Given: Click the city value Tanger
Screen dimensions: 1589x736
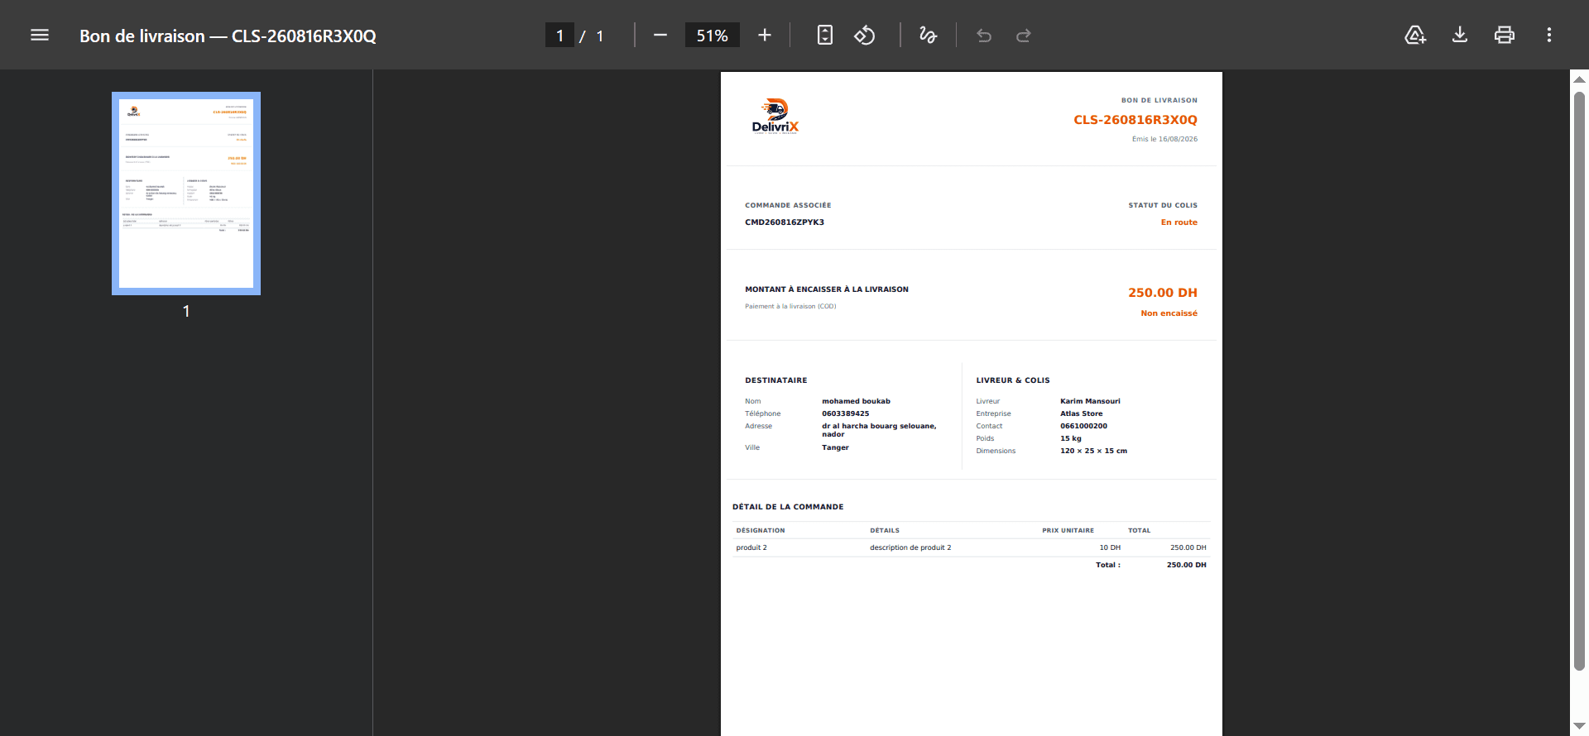Looking at the screenshot, I should [835, 447].
